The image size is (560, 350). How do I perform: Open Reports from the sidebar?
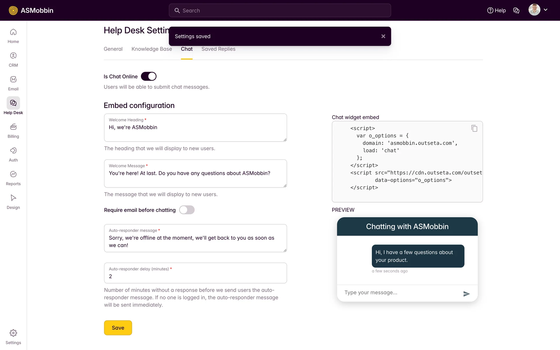(13, 174)
